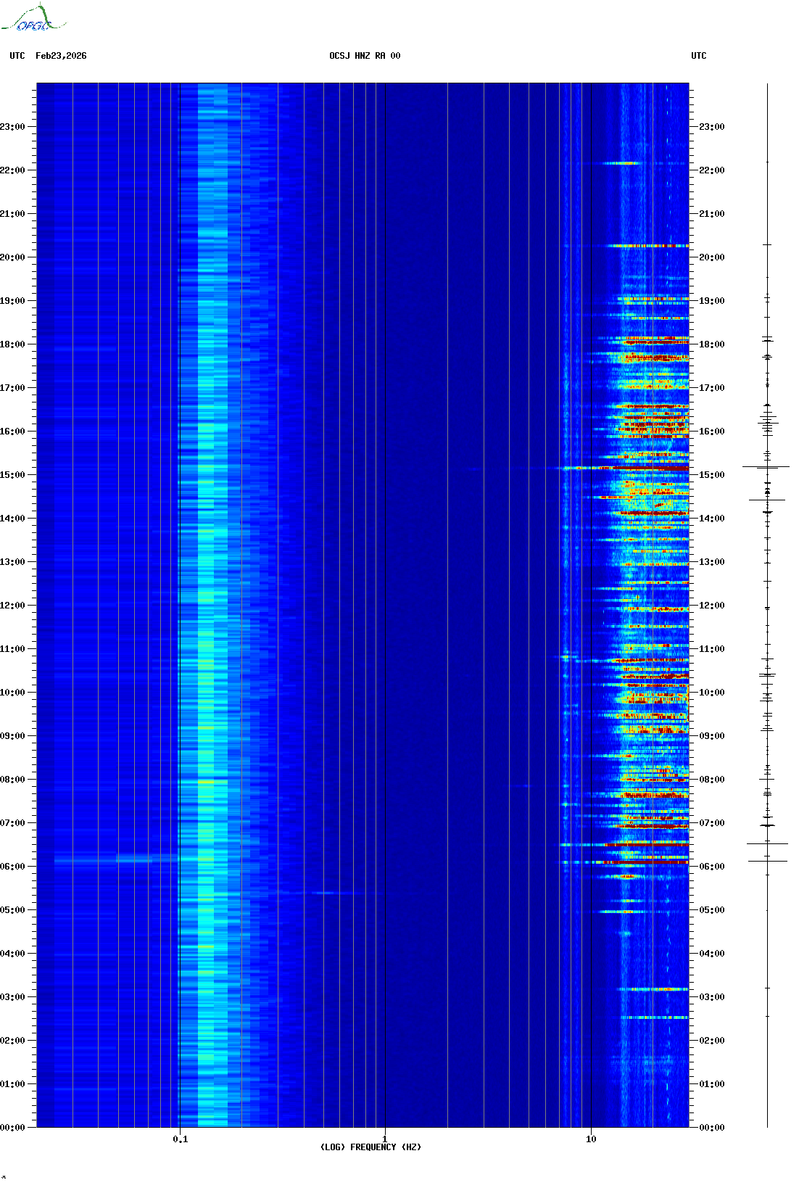Viewport: 799px width, 1185px height.
Task: Click the seismogram trace spike near 06:30
Action: click(x=767, y=843)
